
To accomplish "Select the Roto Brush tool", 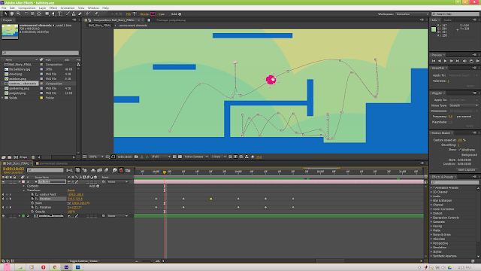I will (x=89, y=14).
